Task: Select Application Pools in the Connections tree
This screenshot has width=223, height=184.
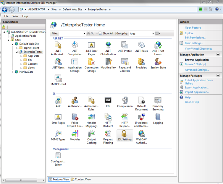Action: tap(25, 36)
